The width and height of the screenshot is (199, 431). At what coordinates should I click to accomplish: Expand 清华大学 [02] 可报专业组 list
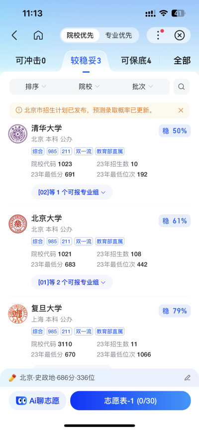(72, 192)
